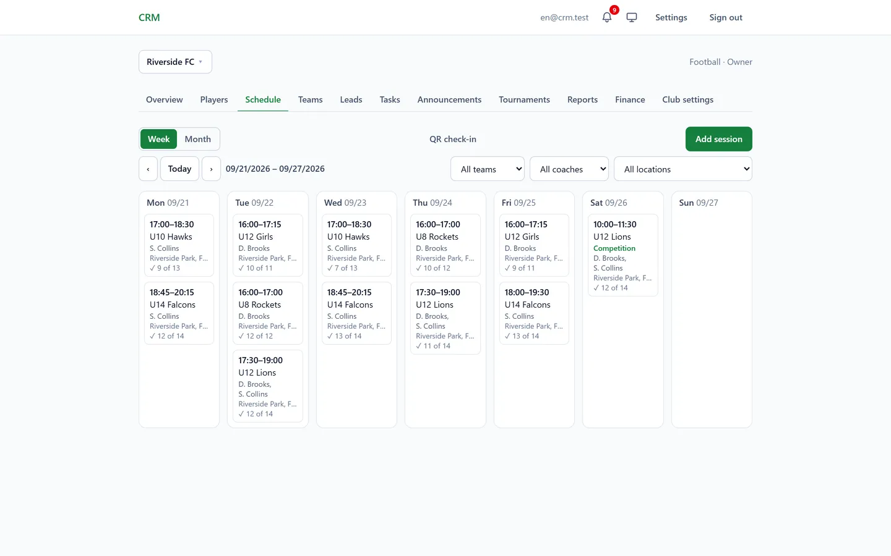Screen dimensions: 891x556
Task: Open Wednesday 17:00–18:30 U10 Hawks session
Action: click(356, 245)
